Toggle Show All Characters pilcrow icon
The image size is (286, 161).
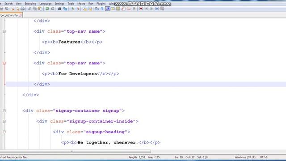102,8
